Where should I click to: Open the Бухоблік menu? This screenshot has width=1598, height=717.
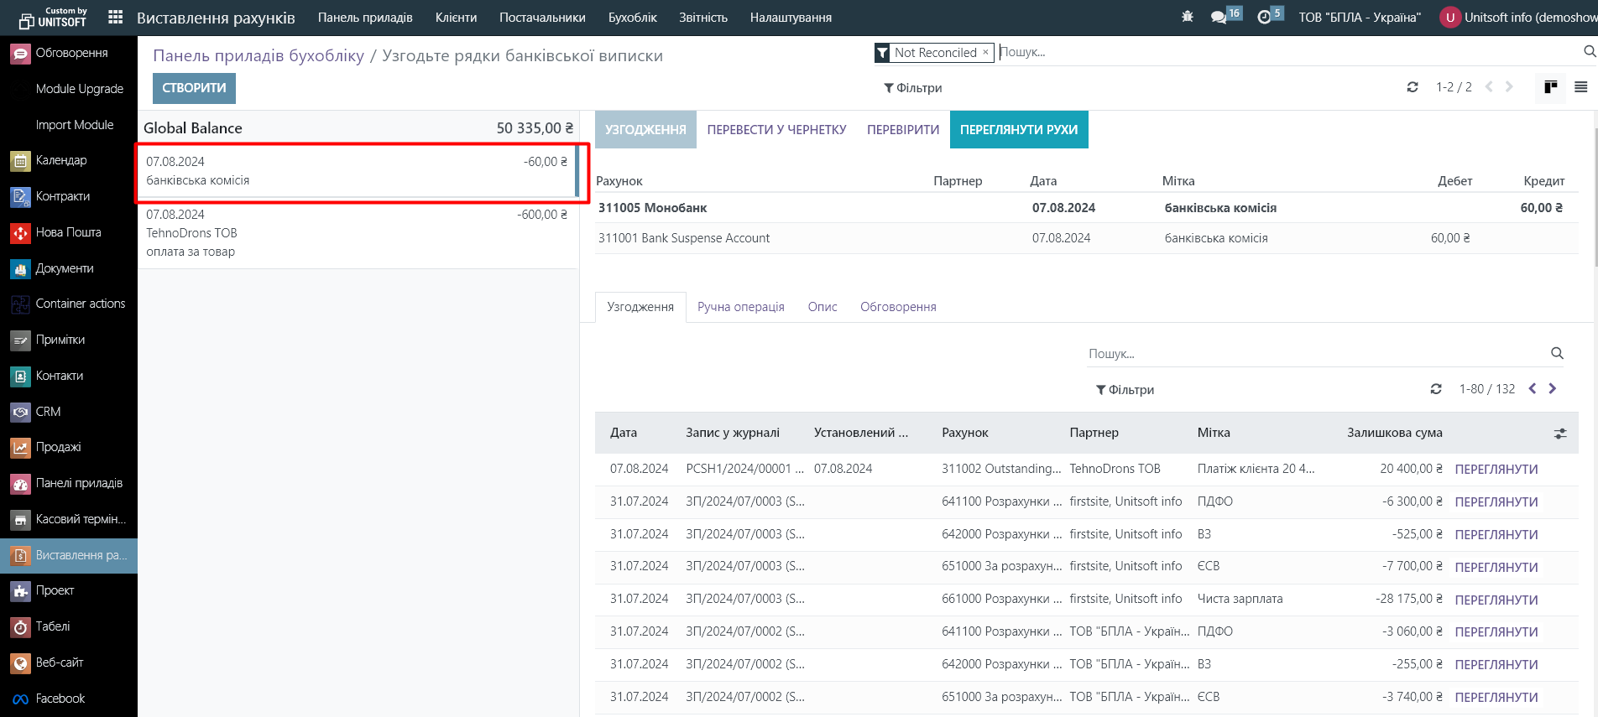point(632,18)
